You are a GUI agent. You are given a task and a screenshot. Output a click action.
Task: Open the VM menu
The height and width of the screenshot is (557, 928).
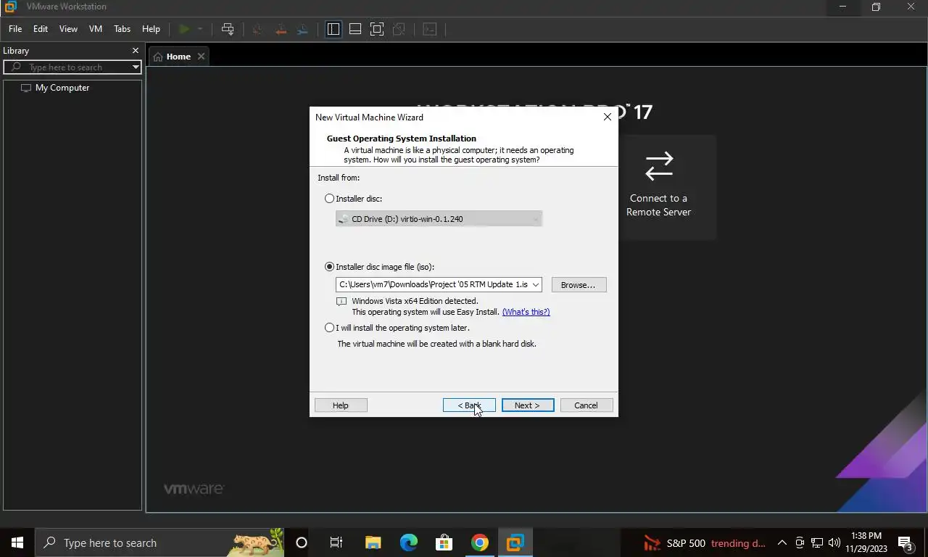click(x=96, y=29)
